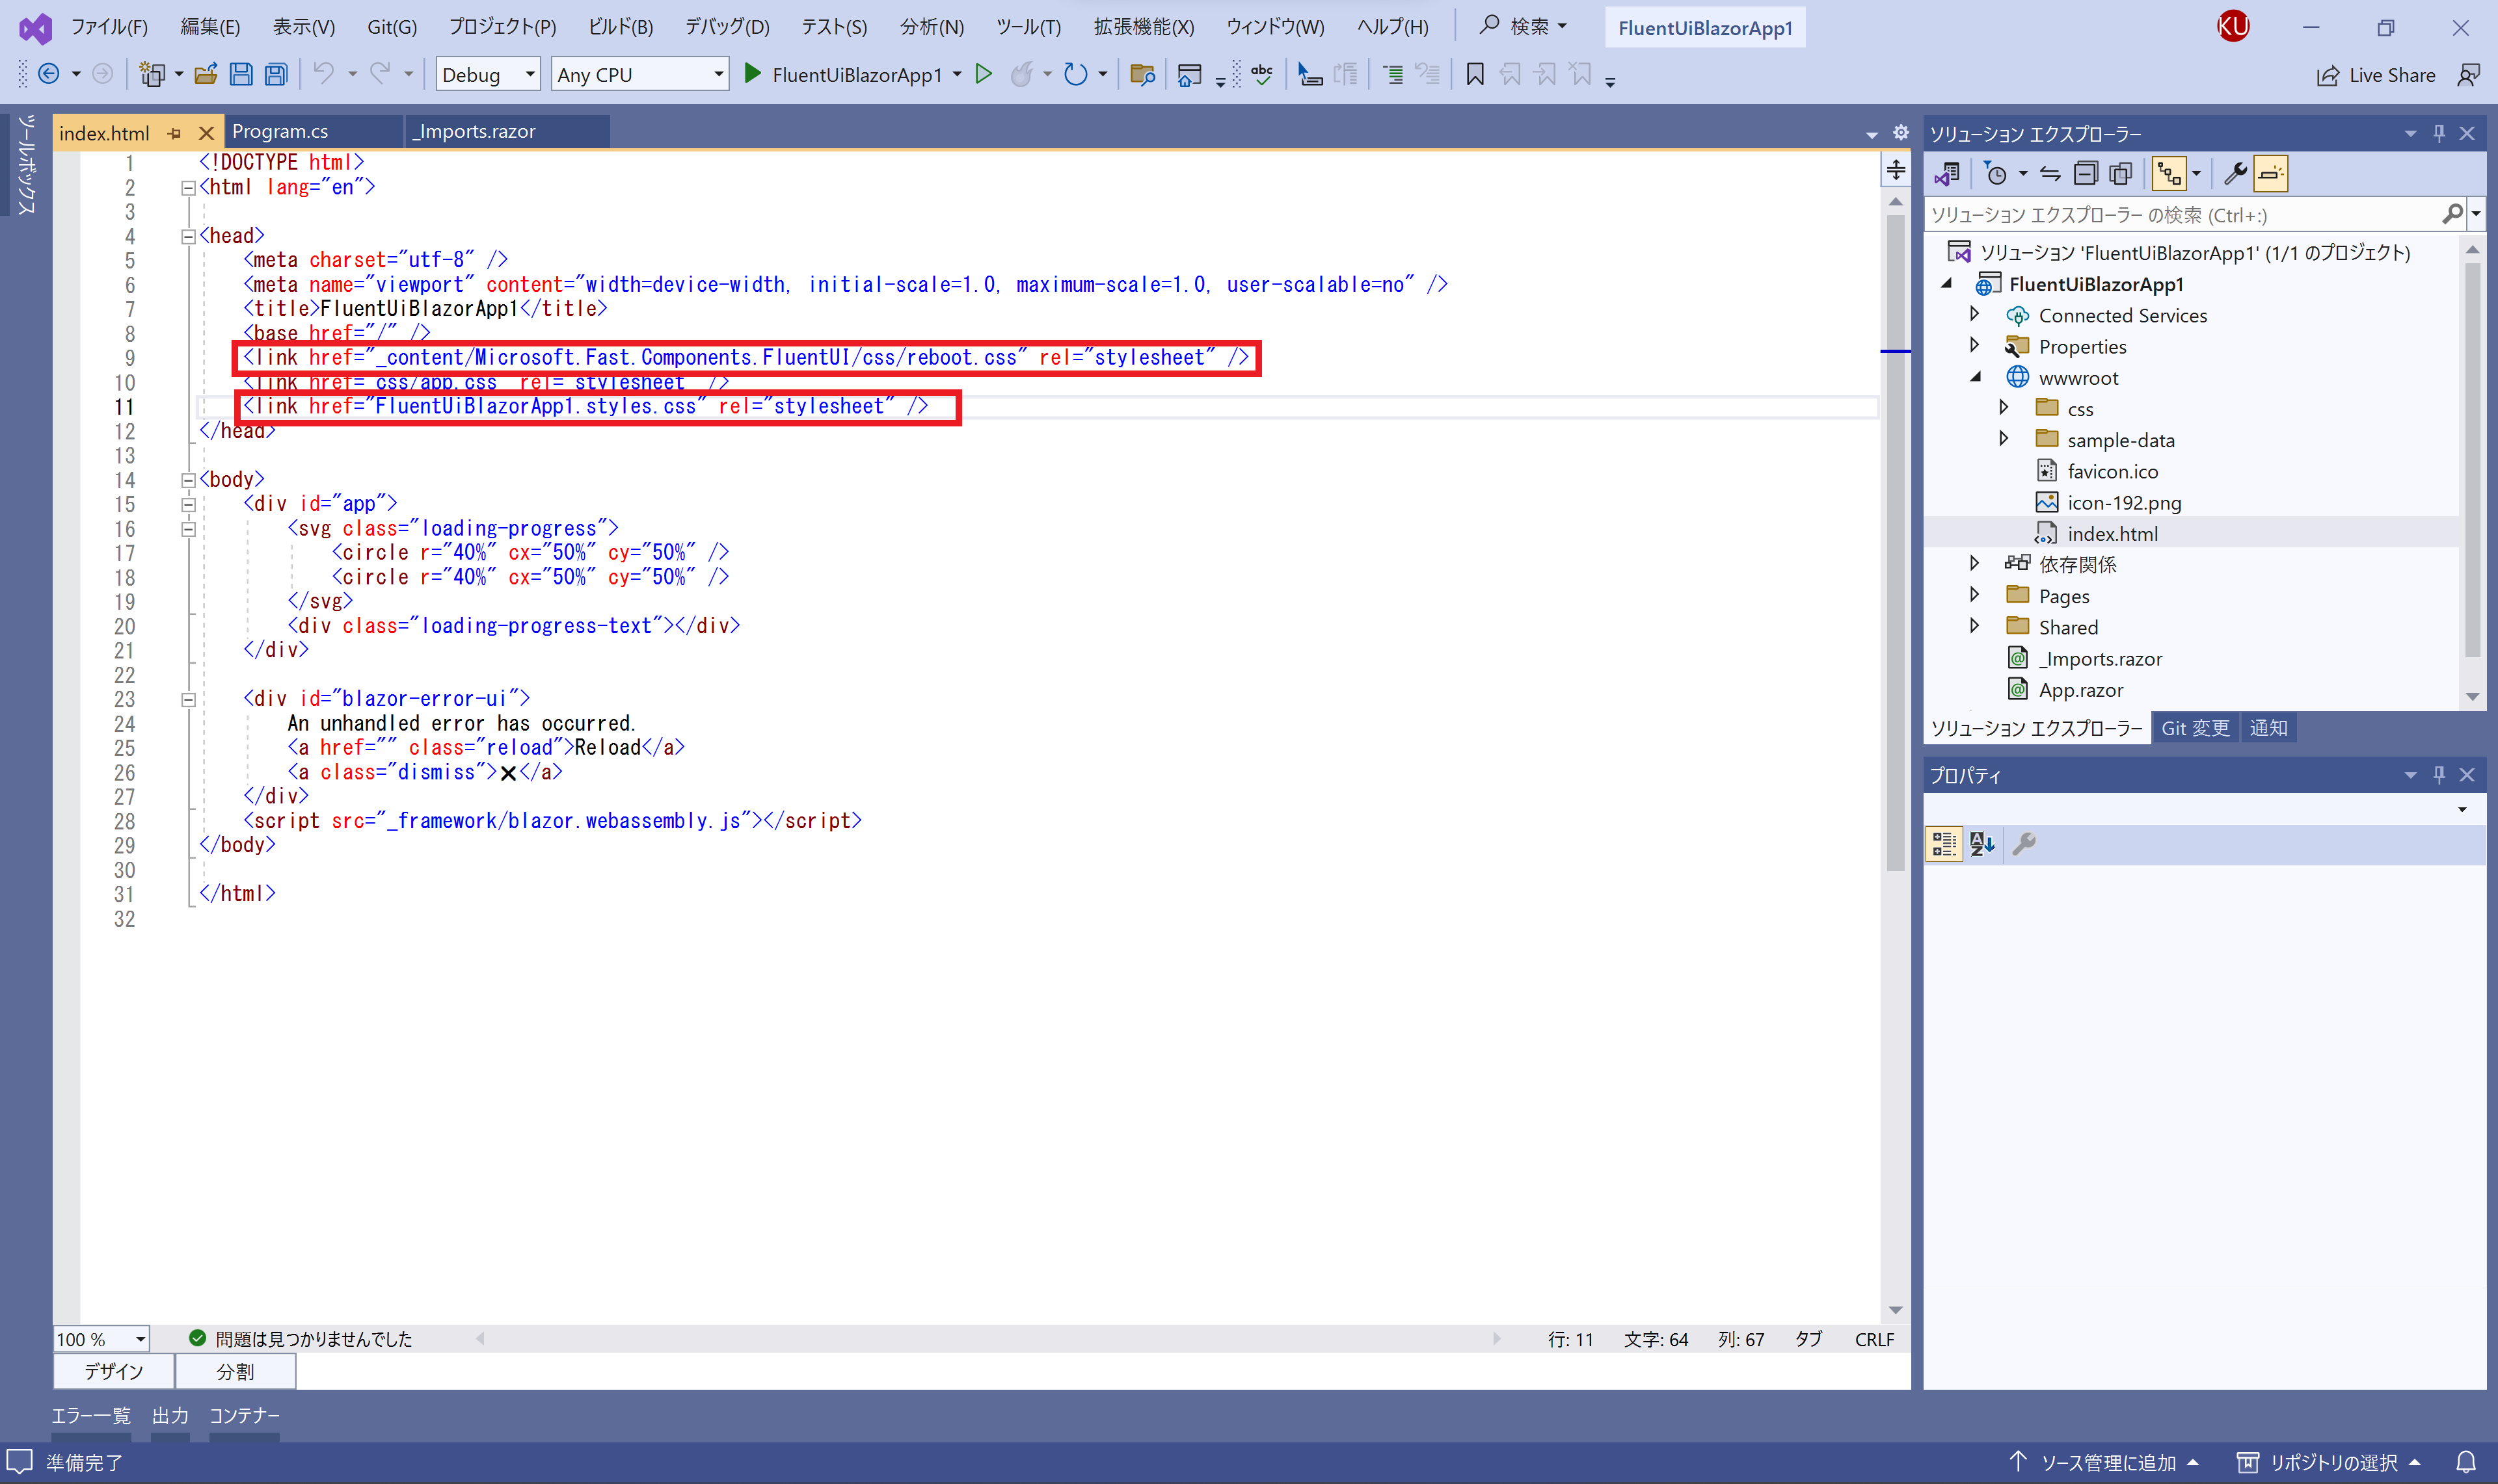
Task: Click the Undo arrow icon
Action: [x=323, y=74]
